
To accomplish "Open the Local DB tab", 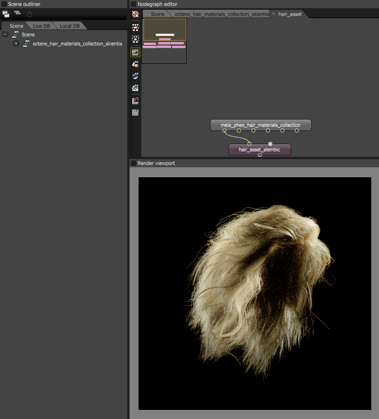I will (x=70, y=26).
